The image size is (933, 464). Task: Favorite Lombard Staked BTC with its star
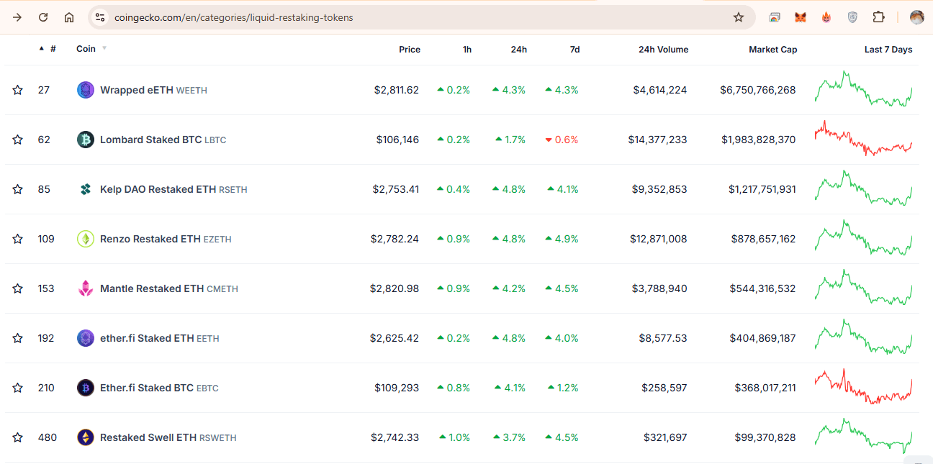click(x=17, y=140)
